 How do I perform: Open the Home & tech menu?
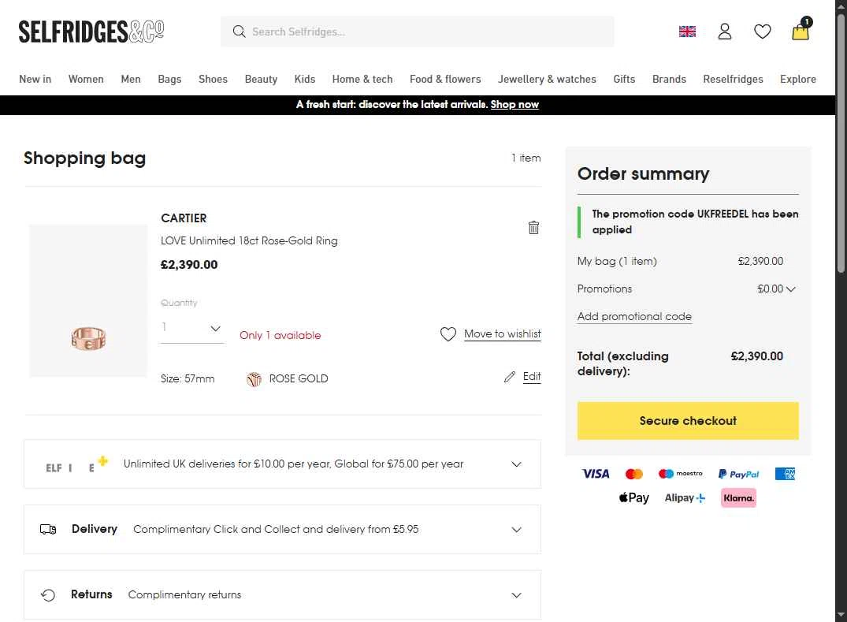[362, 79]
